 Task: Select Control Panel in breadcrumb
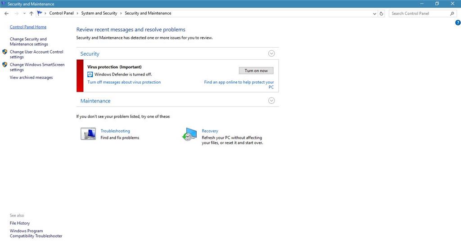(61, 13)
